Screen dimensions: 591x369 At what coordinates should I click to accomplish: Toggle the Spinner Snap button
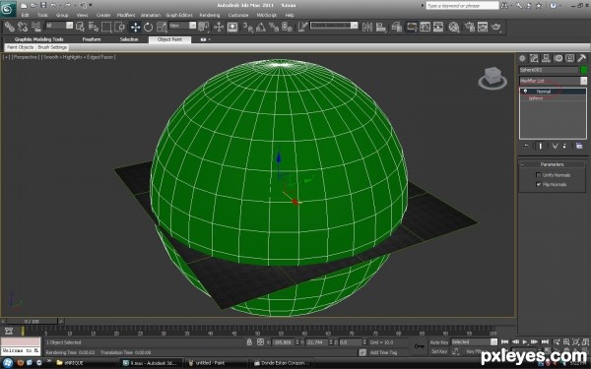(x=288, y=27)
